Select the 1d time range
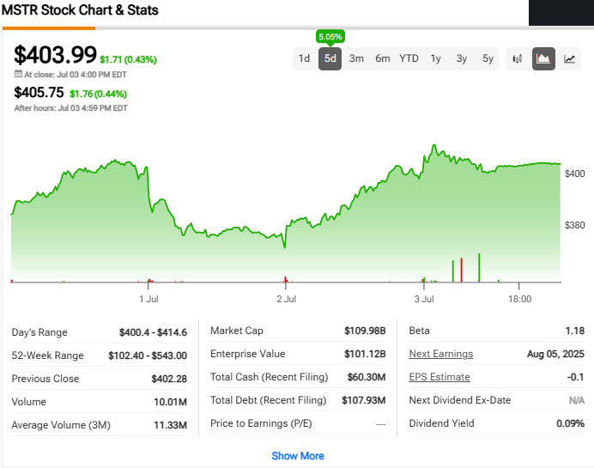594x468 pixels. click(304, 58)
